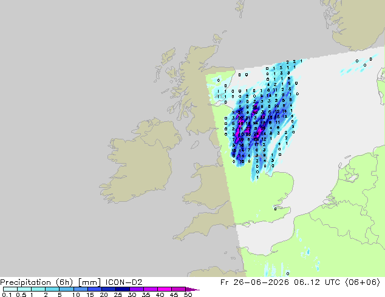Click the "33" precipitation value on the map
The image size is (385, 297).
(262, 118)
